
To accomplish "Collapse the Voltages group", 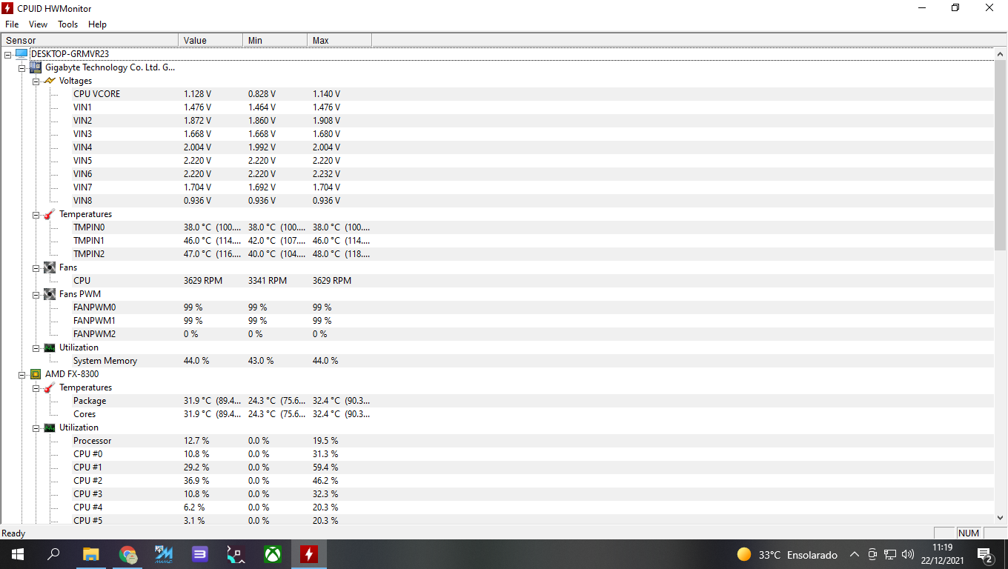I will 36,81.
